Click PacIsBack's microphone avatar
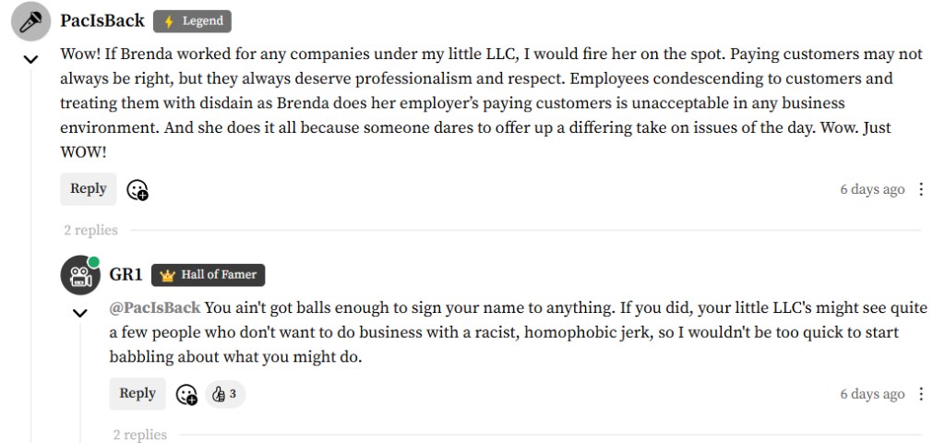The image size is (945, 443). tap(30, 21)
